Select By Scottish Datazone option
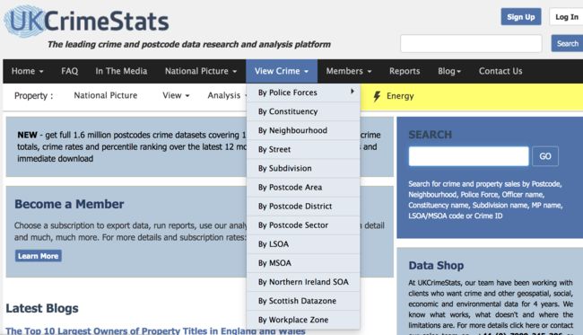This screenshot has width=583, height=335. pos(303,301)
